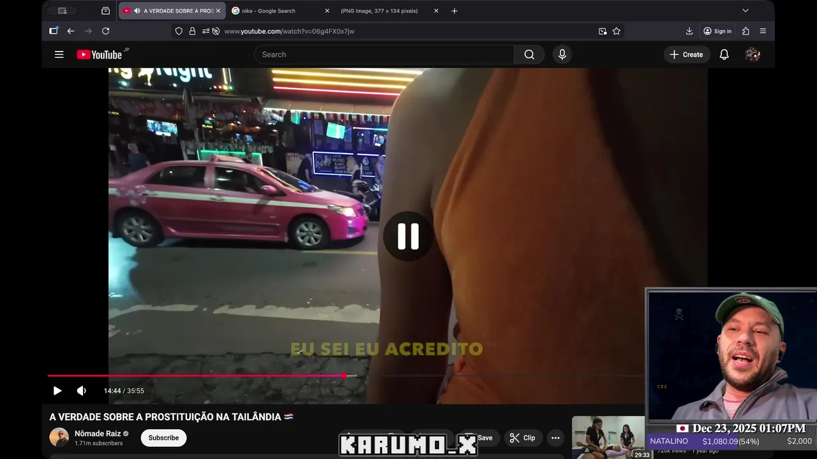Seek using the red video progress bar
The height and width of the screenshot is (459, 817).
(196, 376)
